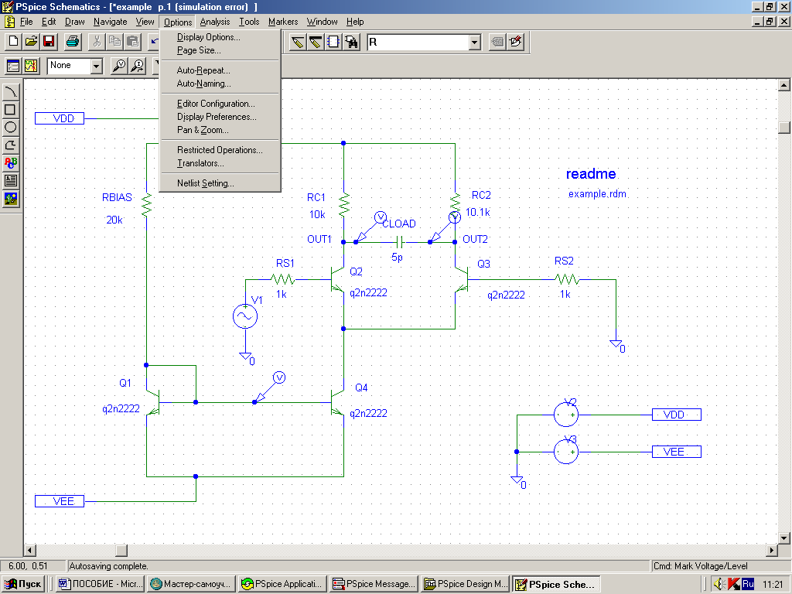
Task: Click the vertical scrollbar up arrow
Action: [784, 85]
